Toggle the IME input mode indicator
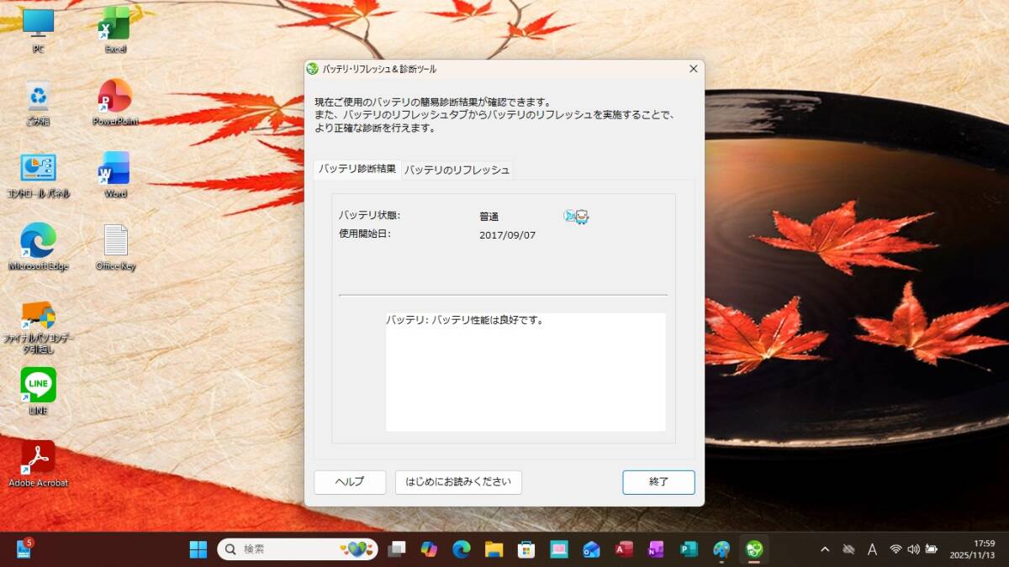 872,550
